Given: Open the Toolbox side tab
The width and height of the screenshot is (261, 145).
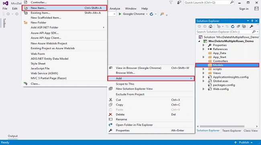Looking at the screenshot, I should pos(4,23).
